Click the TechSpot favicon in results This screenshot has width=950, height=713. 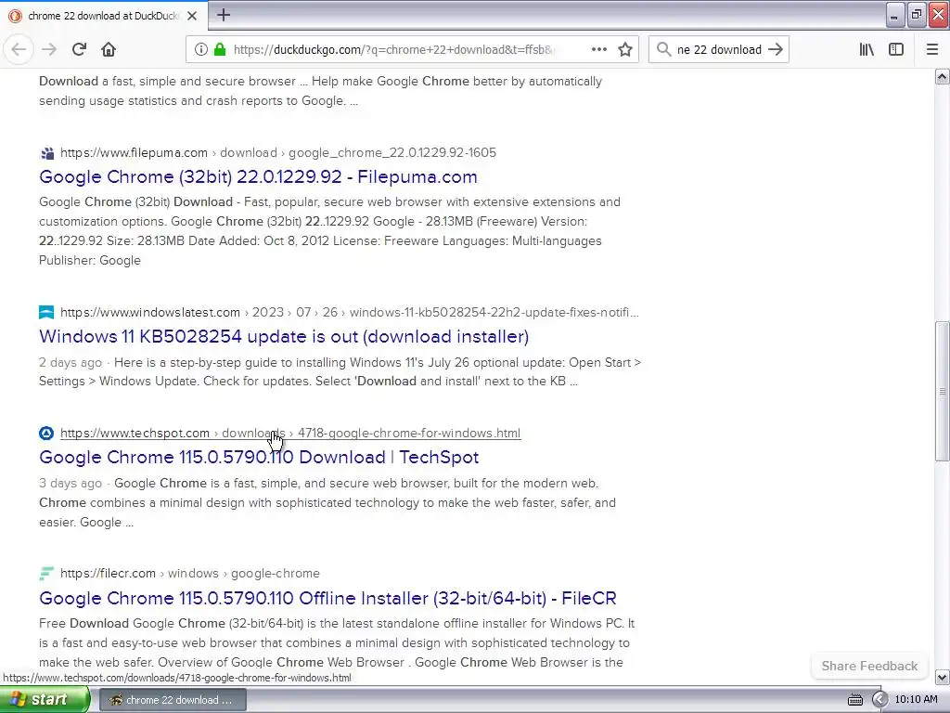(x=46, y=433)
